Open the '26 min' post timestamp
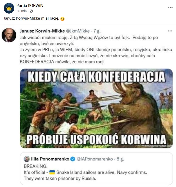The width and height of the screenshot is (176, 187). [x=21, y=11]
